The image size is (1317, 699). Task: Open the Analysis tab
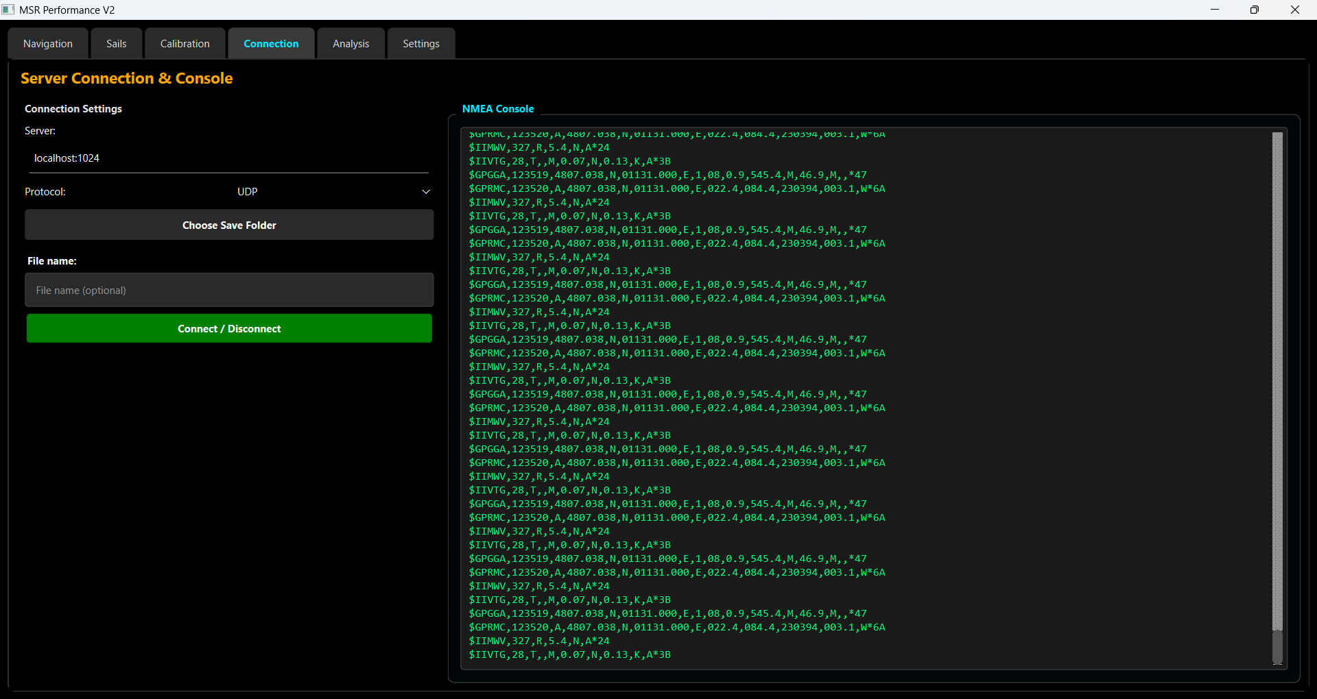pyautogui.click(x=351, y=44)
